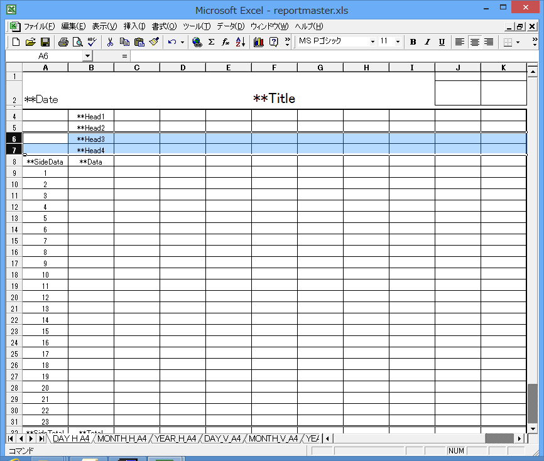Expand the font size 11 dropdown
This screenshot has width=544, height=461.
coord(398,42)
